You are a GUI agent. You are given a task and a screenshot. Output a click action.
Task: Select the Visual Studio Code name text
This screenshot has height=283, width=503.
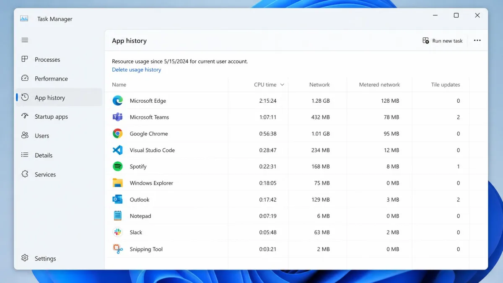152,150
